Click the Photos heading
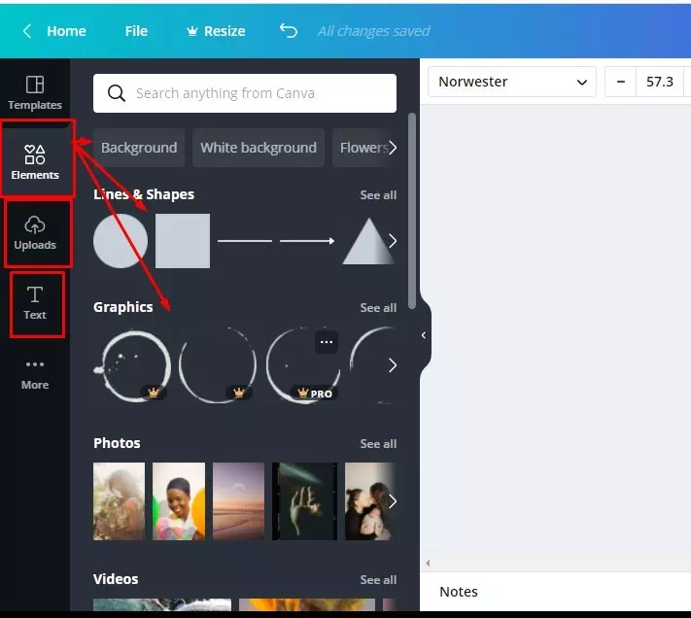691x618 pixels. point(117,443)
